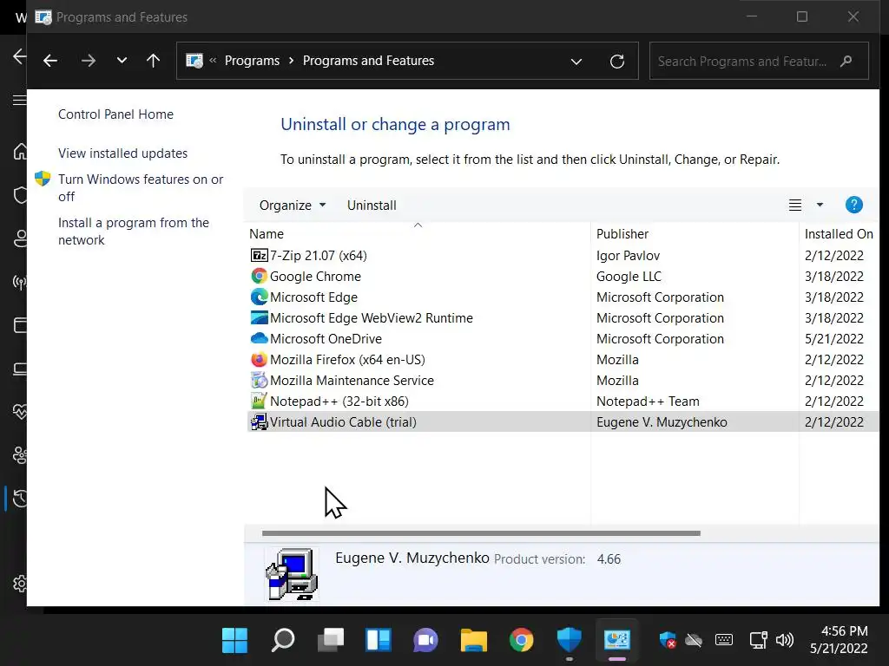This screenshot has height=666, width=889.
Task: Click Virtual Audio Cable details pane thumbnail
Action: click(x=292, y=574)
